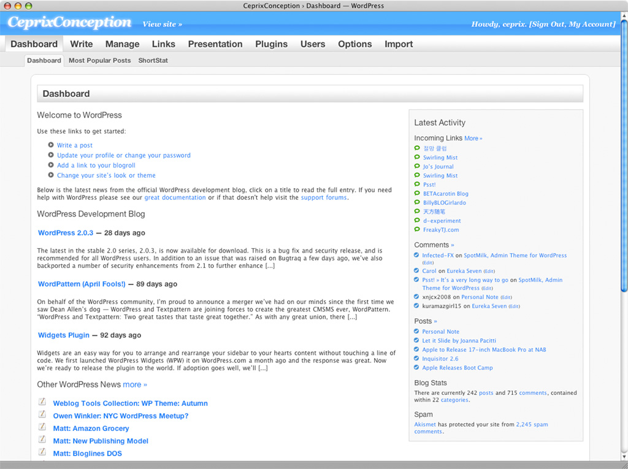The image size is (628, 469).
Task: Click the note icon beside Owen Winkler entry
Action: [42, 414]
